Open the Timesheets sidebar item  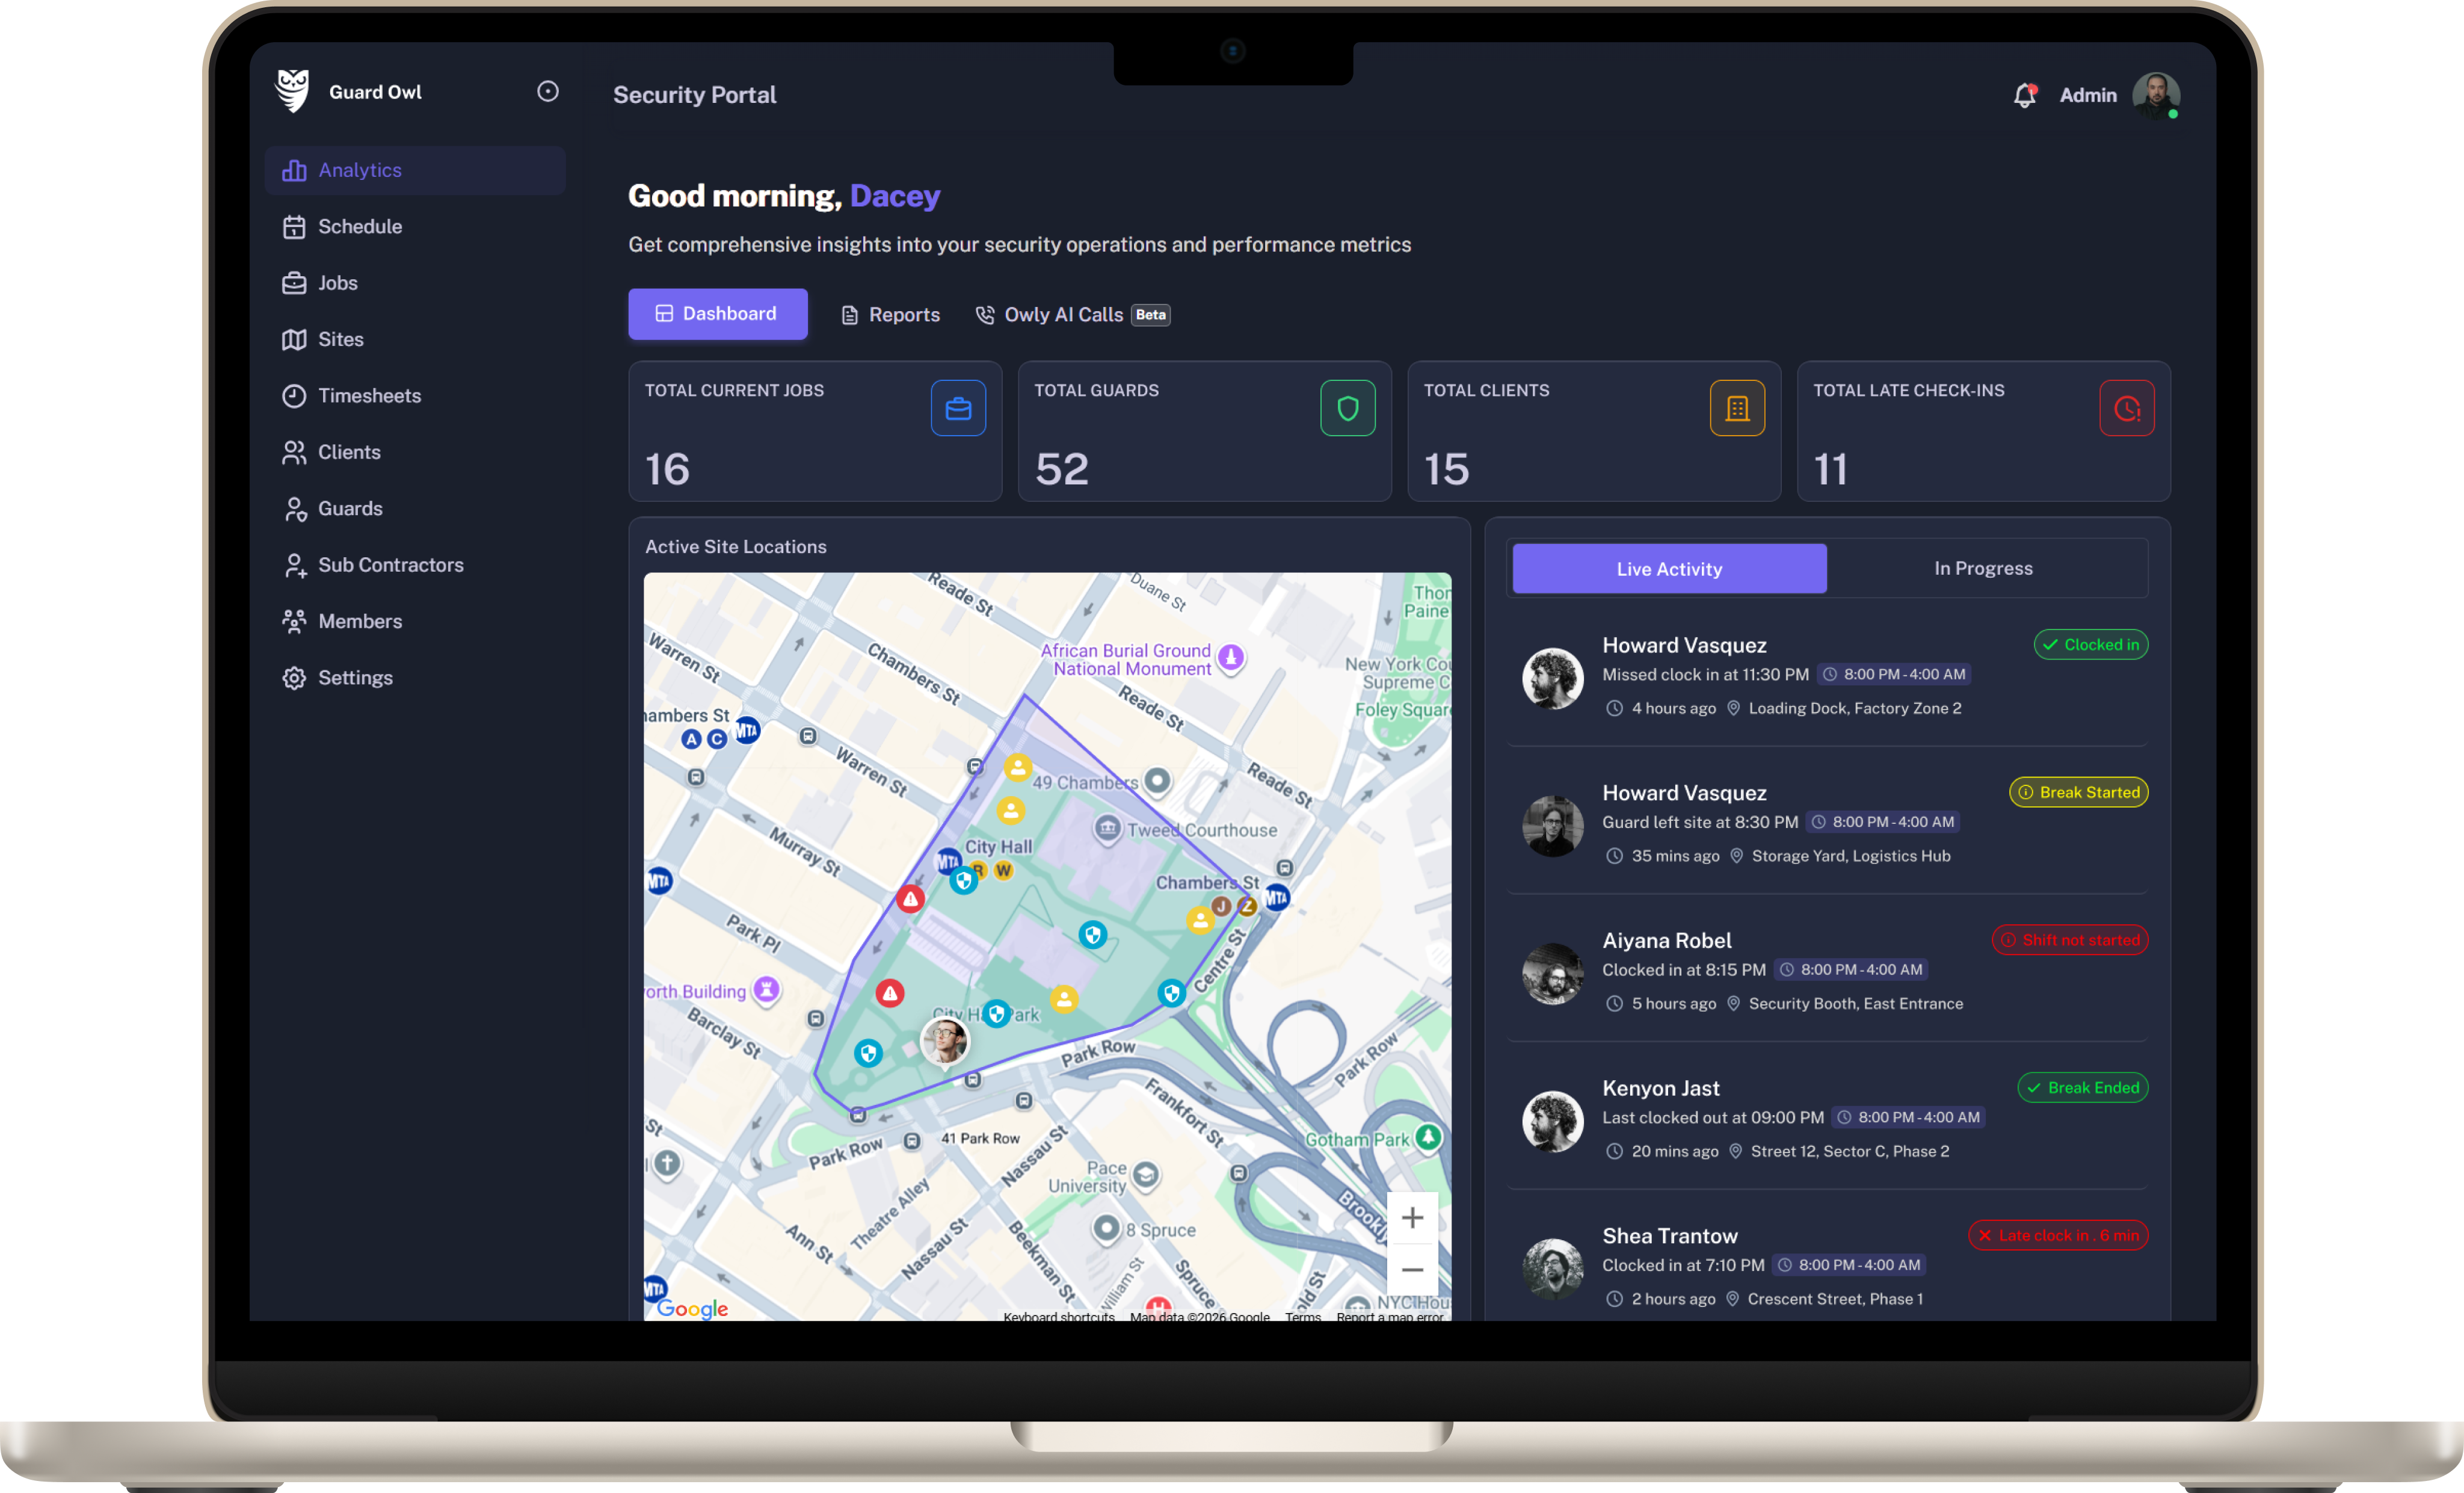pyautogui.click(x=368, y=395)
